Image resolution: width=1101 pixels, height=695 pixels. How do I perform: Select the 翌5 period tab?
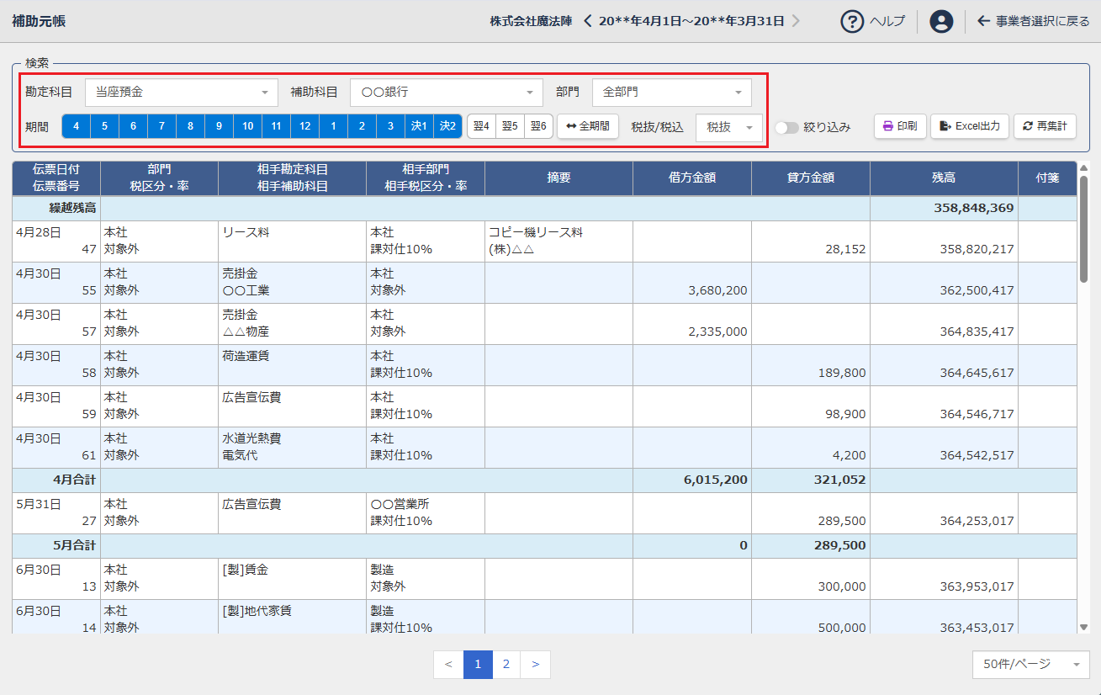click(x=510, y=126)
